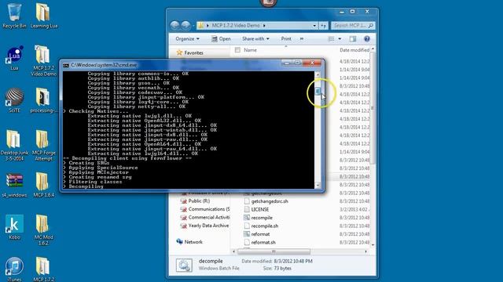Click the Open button in Explorer toolbar

(x=221, y=38)
